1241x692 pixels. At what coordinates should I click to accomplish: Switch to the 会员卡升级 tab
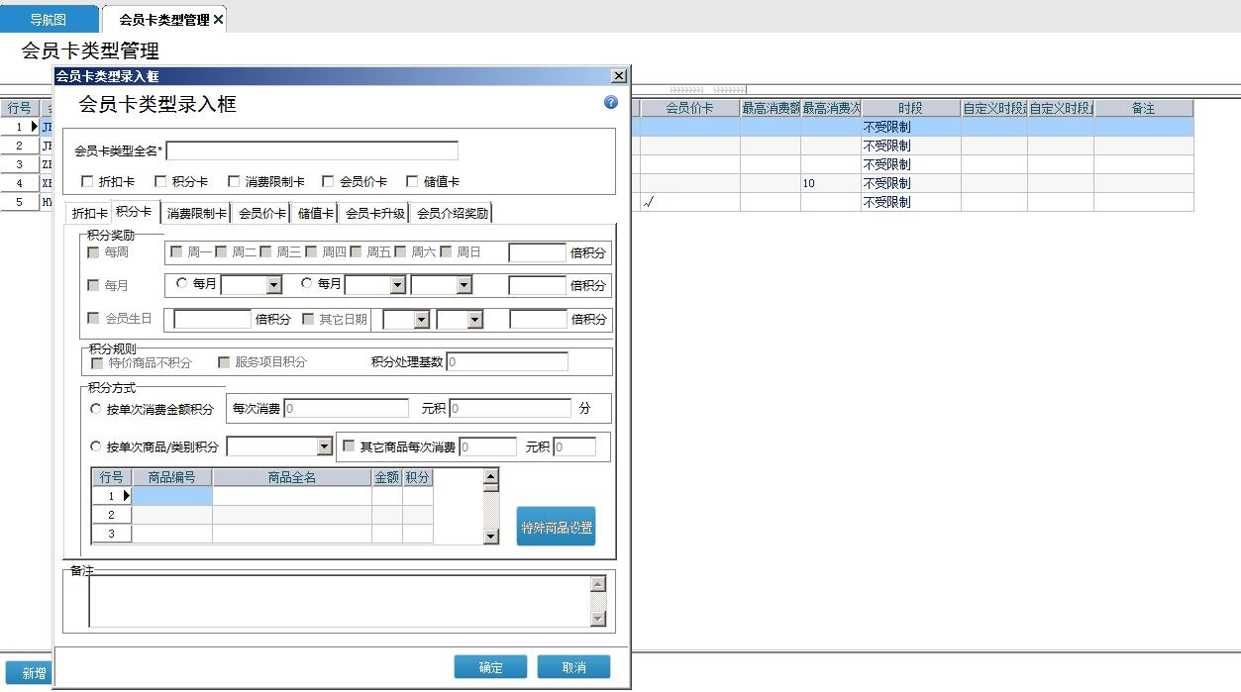tap(374, 213)
